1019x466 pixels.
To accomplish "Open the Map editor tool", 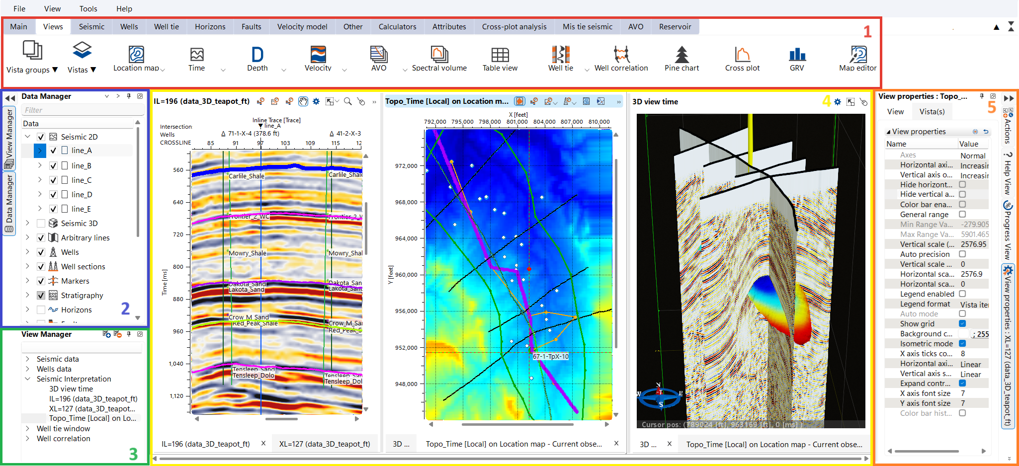I will [857, 55].
